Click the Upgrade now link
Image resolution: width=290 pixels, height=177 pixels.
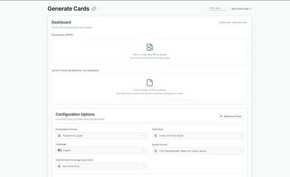coord(239,22)
